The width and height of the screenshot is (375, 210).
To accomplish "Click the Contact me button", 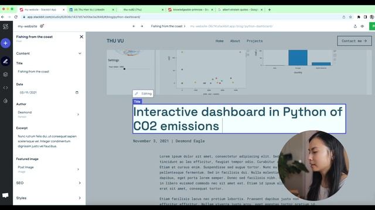I will point(354,41).
